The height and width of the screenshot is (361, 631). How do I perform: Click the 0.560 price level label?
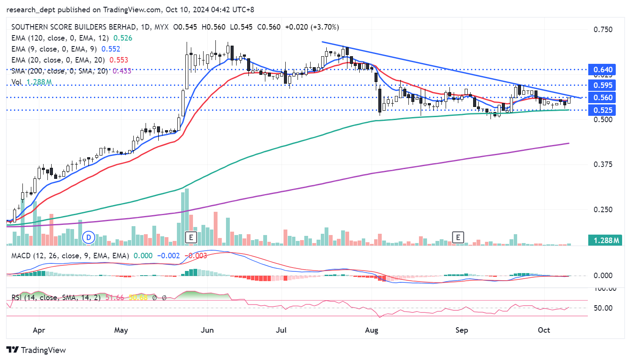603,98
